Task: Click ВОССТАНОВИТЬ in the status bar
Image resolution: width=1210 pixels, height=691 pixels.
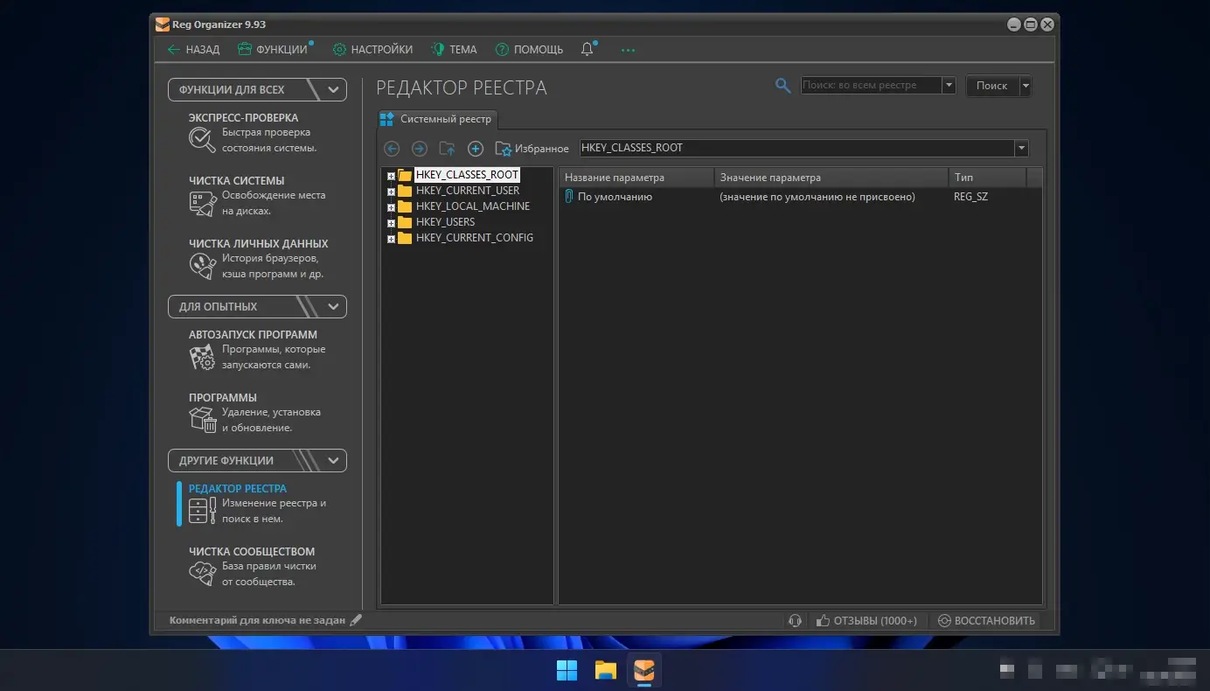Action: coord(986,620)
